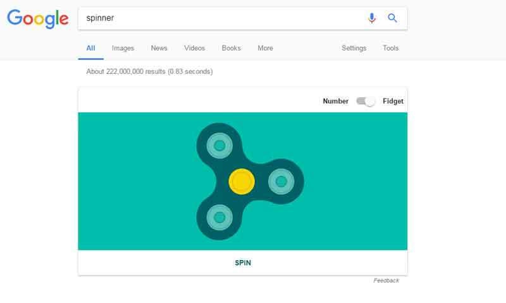
Task: Start voice search with microphone icon
Action: click(372, 18)
